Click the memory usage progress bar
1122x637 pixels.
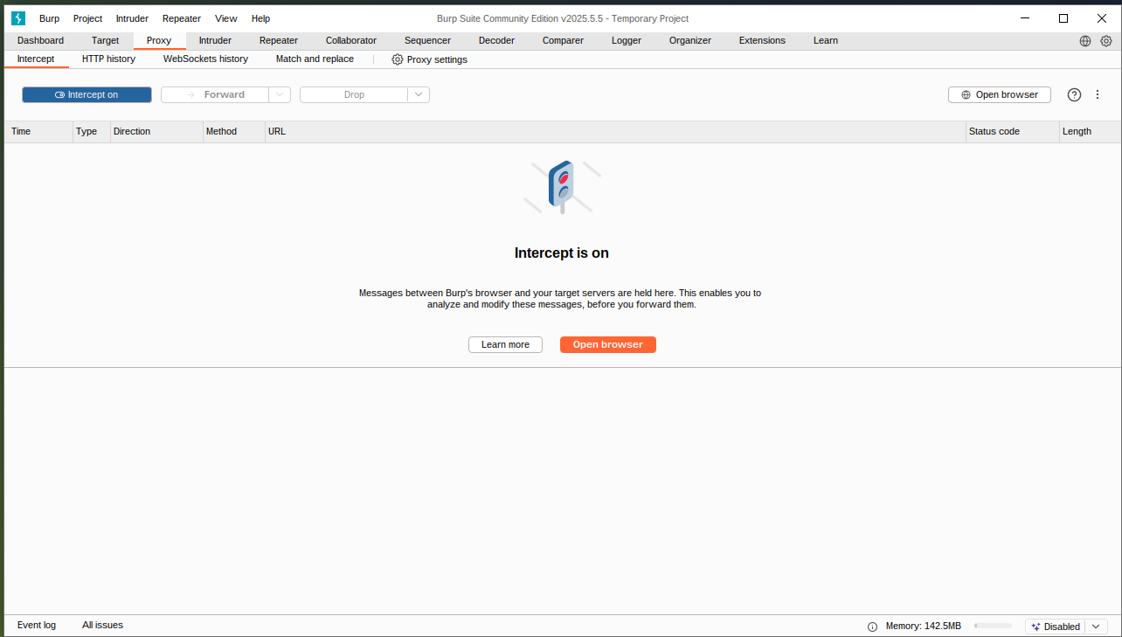coord(993,627)
